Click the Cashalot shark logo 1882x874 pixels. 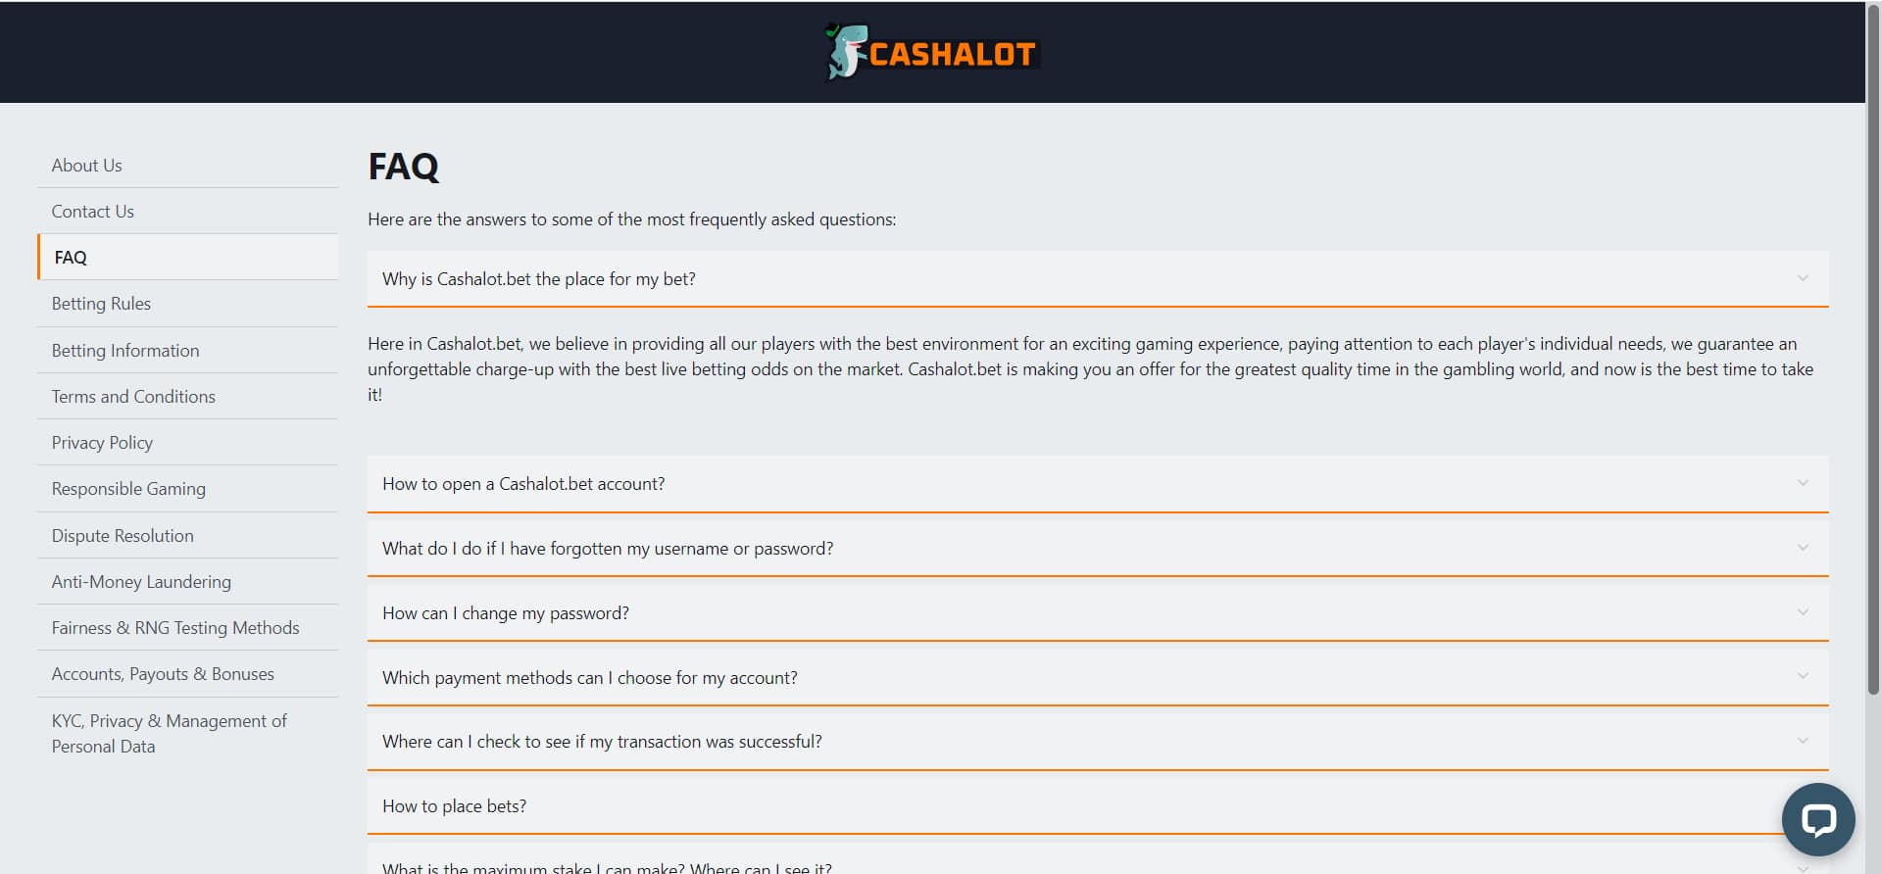[x=931, y=52]
